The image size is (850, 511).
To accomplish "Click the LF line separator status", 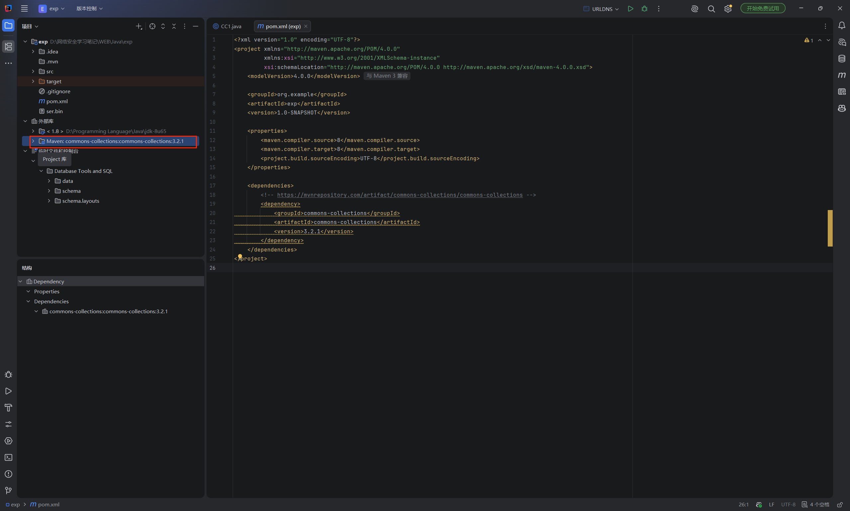I will 771,504.
